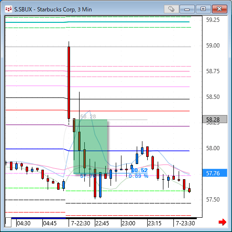Screen dimensions: 232x232
Task: Click the tall red candle at 59.00
Action: click(69, 83)
